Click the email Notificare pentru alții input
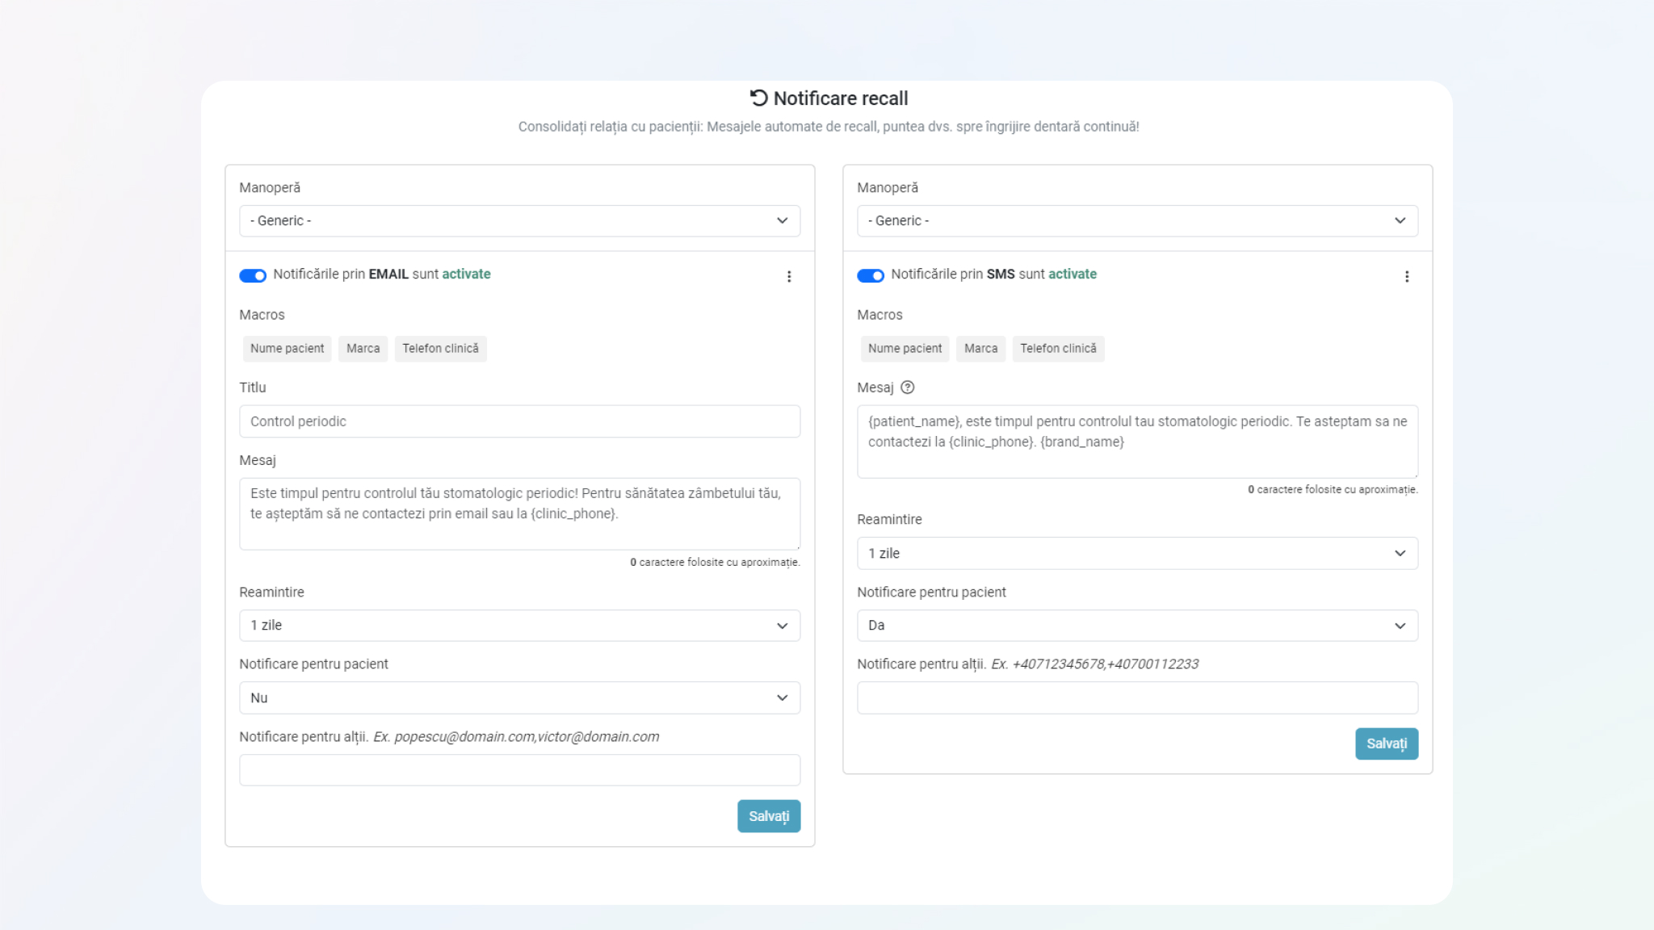Viewport: 1654px width, 930px height. coord(519,770)
